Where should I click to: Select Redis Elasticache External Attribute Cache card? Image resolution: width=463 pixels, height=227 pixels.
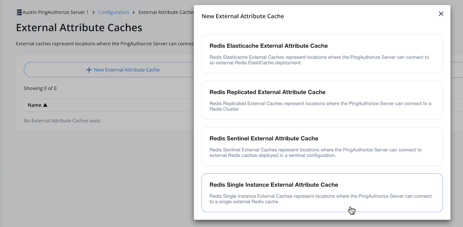point(322,54)
